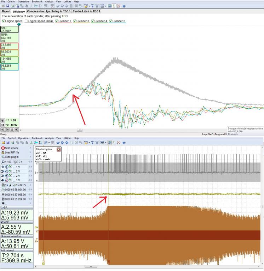Open Ign. timing to TDC 1 tab
The height and width of the screenshot is (271, 264).
click(58, 11)
